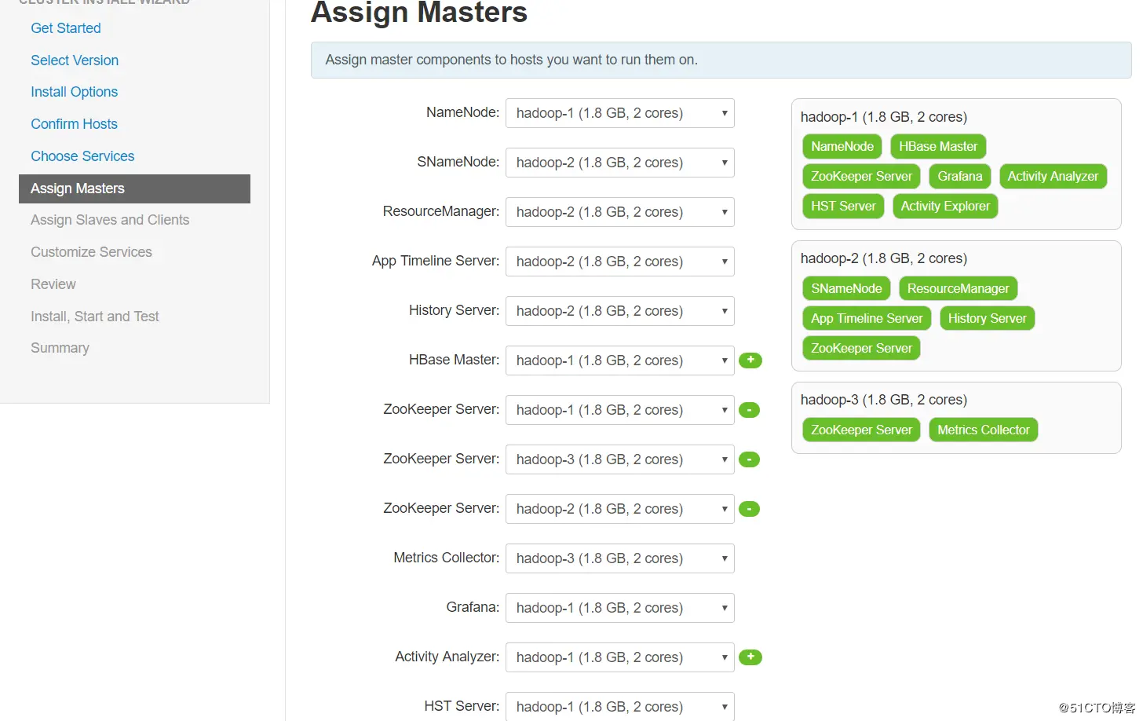Click the 'NameNode:' field label
The width and height of the screenshot is (1143, 721).
tap(462, 112)
